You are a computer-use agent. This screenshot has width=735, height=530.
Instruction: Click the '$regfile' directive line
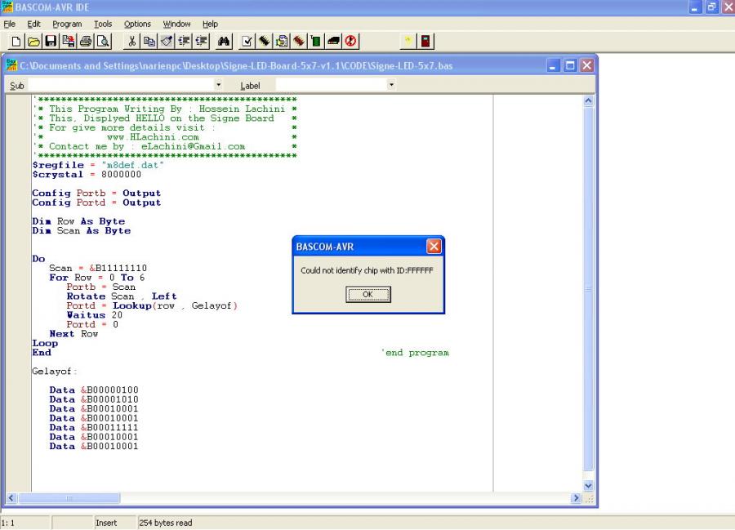pyautogui.click(x=98, y=165)
